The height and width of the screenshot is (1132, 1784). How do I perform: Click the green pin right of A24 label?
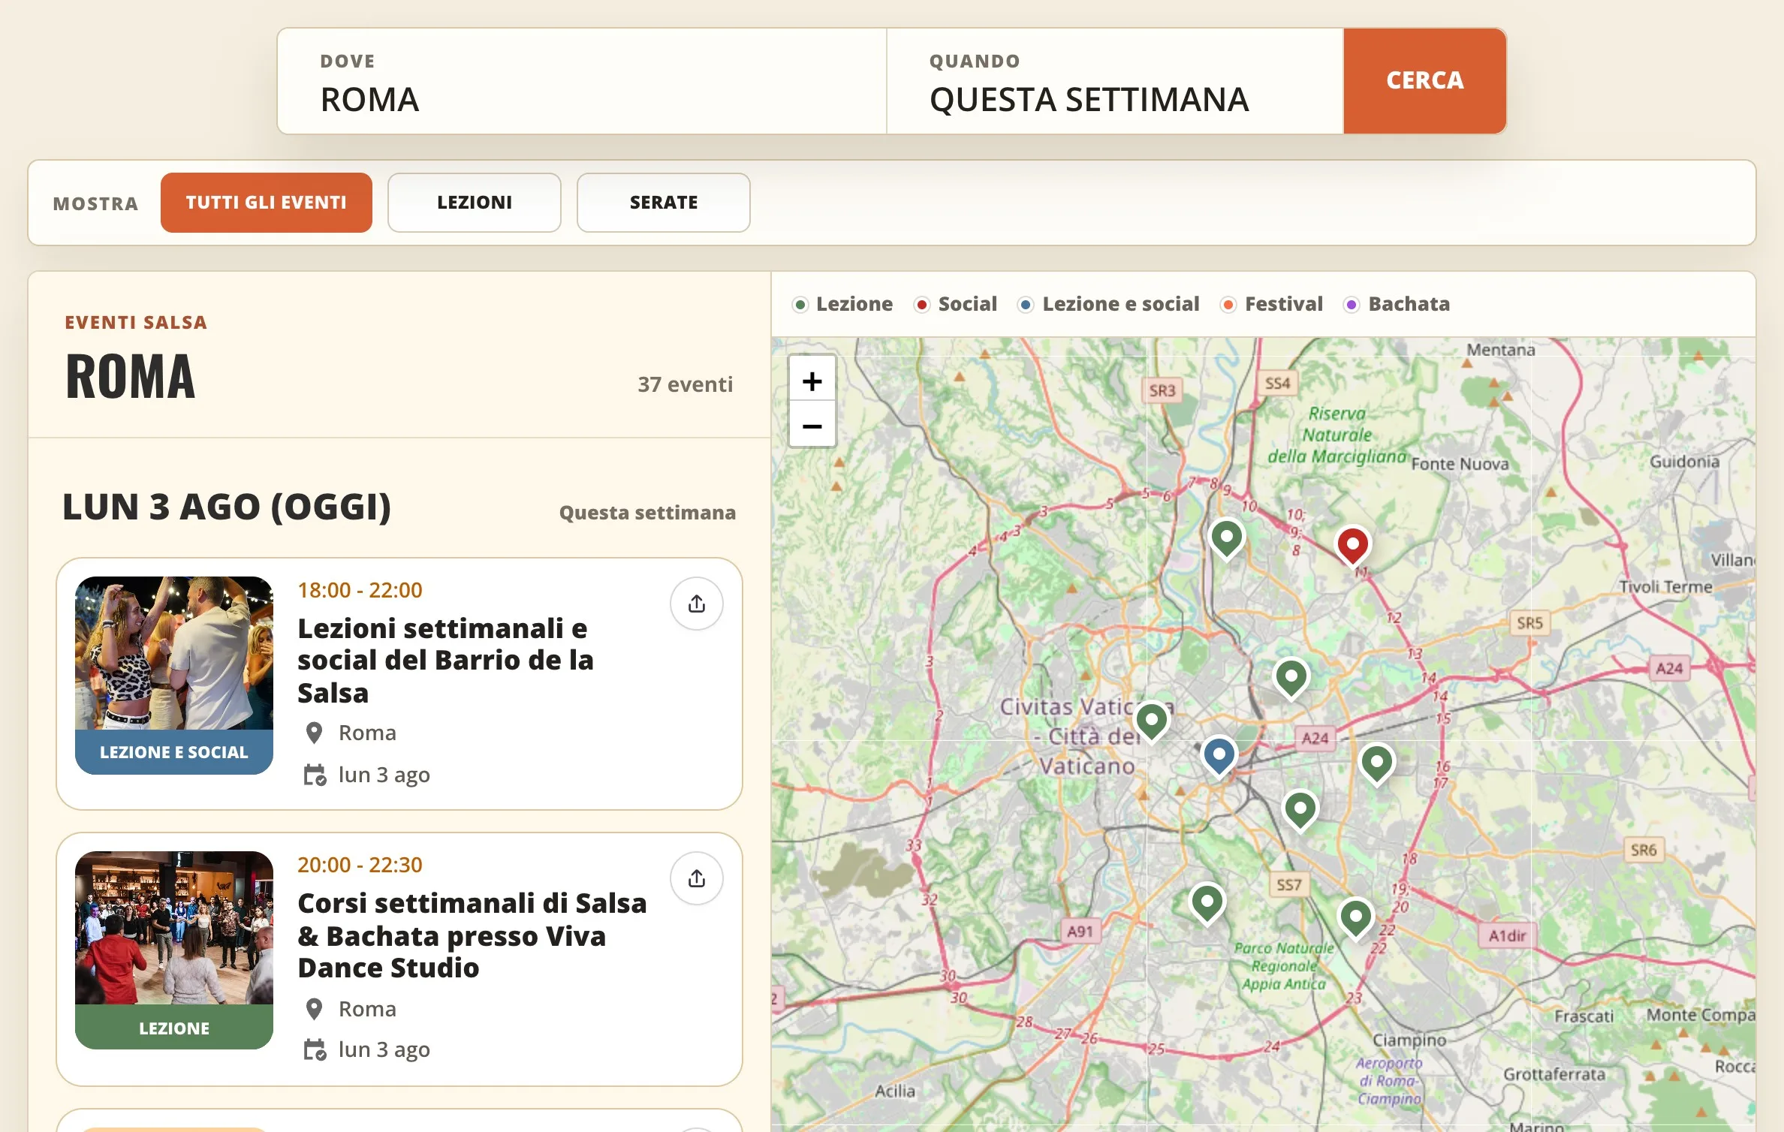click(x=1377, y=764)
